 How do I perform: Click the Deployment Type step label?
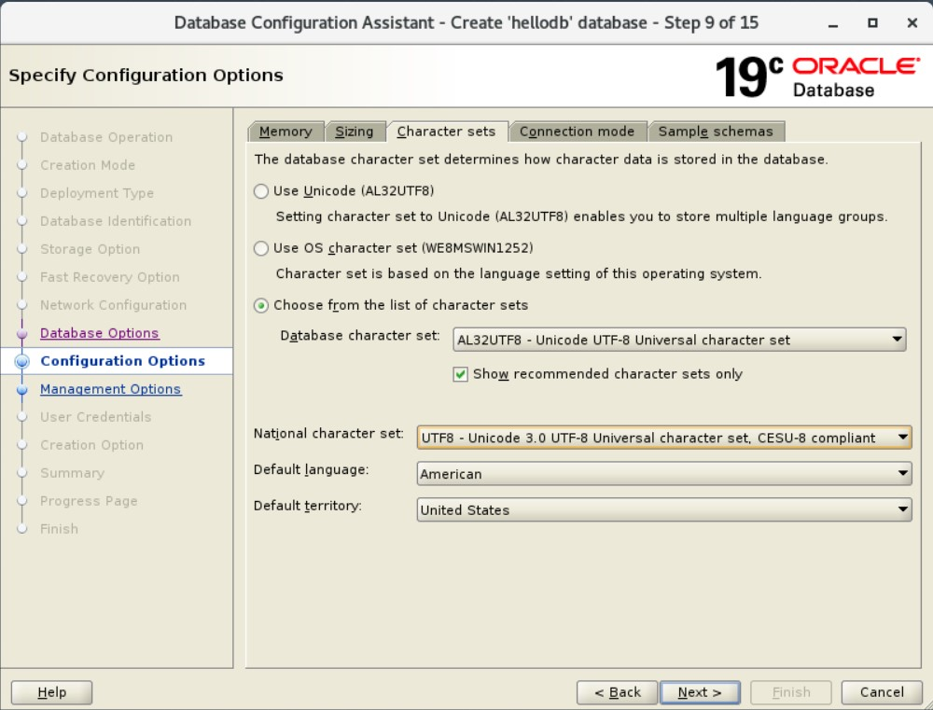pyautogui.click(x=97, y=193)
